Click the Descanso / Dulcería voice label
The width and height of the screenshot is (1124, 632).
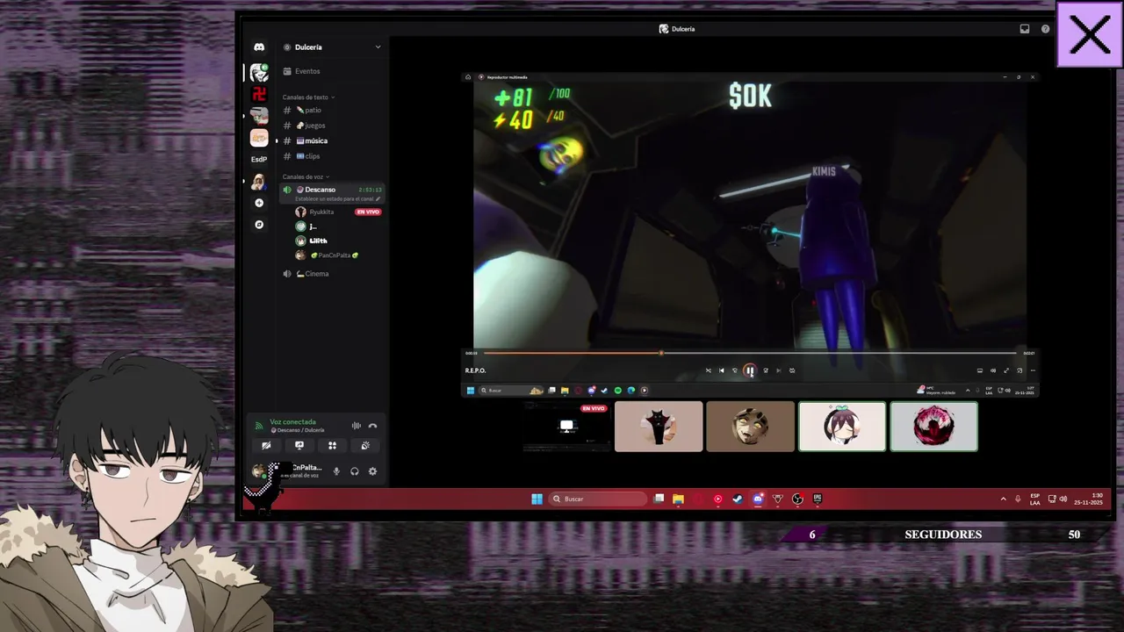pyautogui.click(x=299, y=430)
